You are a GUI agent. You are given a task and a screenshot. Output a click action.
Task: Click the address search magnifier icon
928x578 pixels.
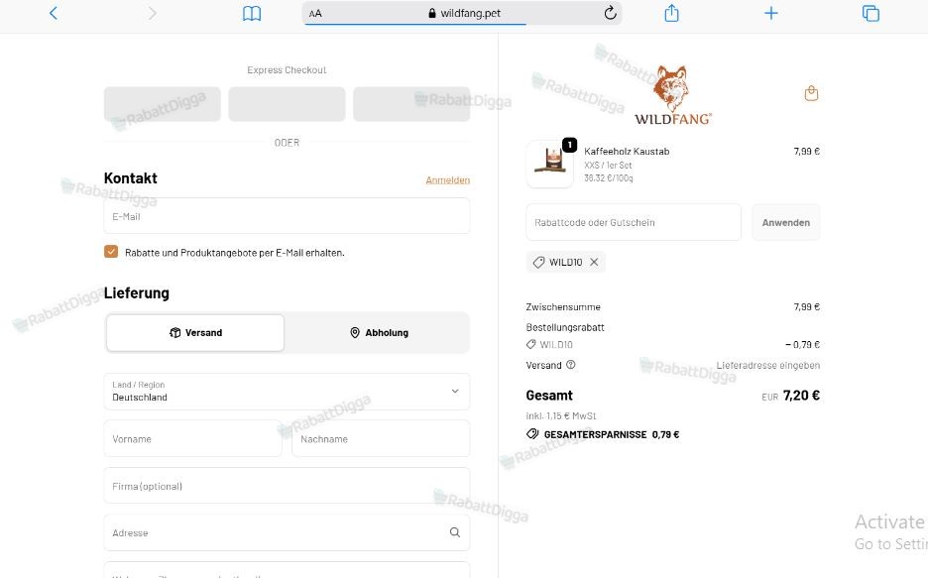click(x=454, y=532)
